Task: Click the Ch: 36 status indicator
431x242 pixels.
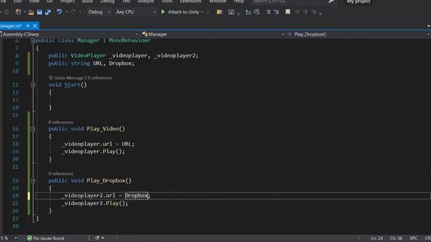Action: click(396, 238)
